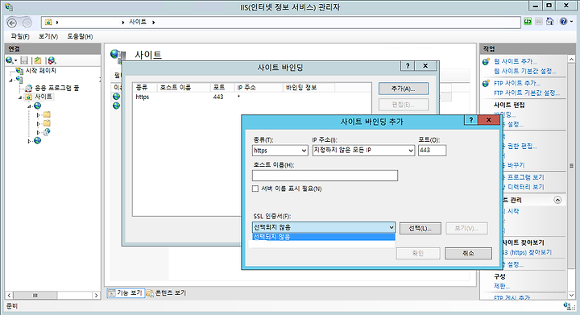This screenshot has height=315, width=580.
Task: Open the connect icon dropdown arrow
Action: click(16, 60)
